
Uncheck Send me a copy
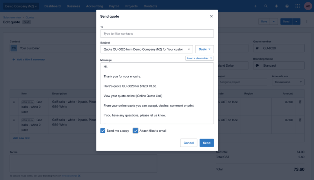point(103,131)
